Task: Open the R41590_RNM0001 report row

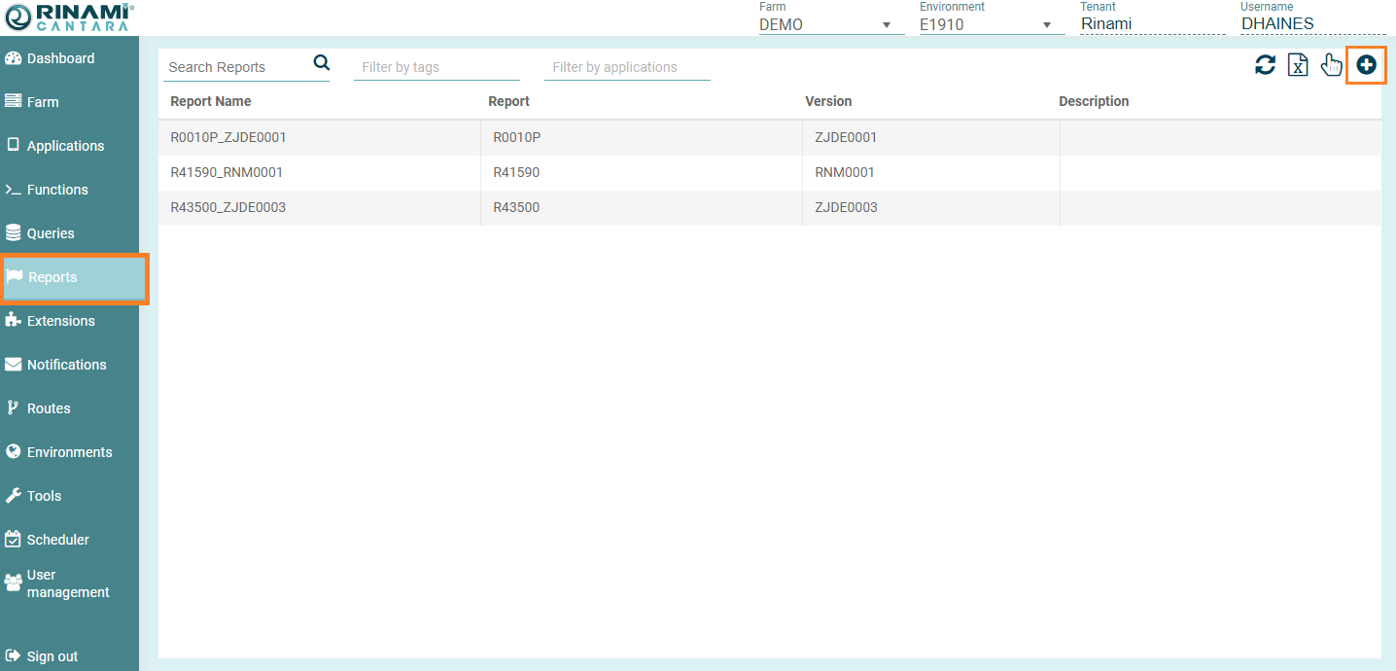Action: 228,173
